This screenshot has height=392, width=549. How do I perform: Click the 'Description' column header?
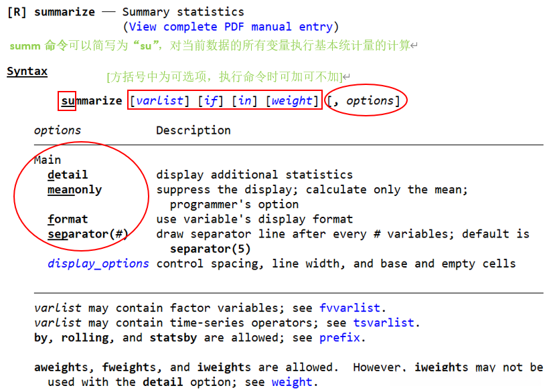tap(193, 130)
